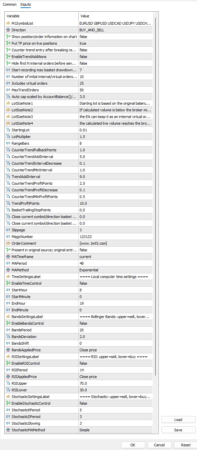Toggle EnableTimeControl value false
The width and height of the screenshot is (197, 450).
[115, 283]
